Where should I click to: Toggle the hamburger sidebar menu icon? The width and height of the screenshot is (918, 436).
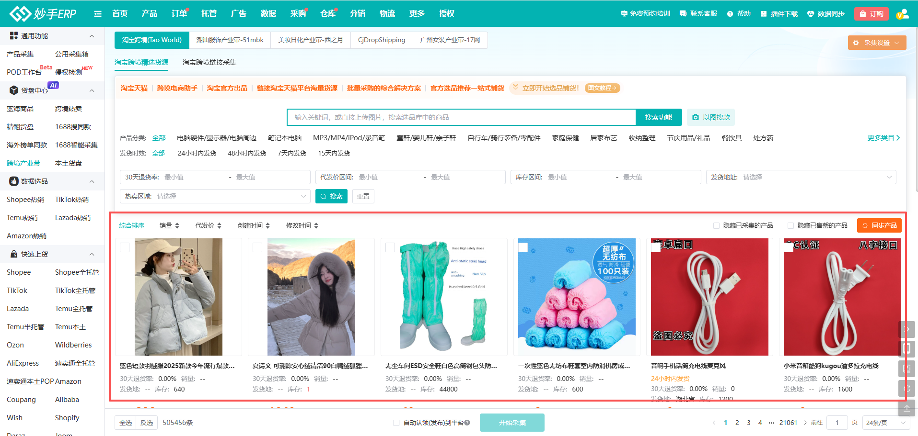coord(98,14)
